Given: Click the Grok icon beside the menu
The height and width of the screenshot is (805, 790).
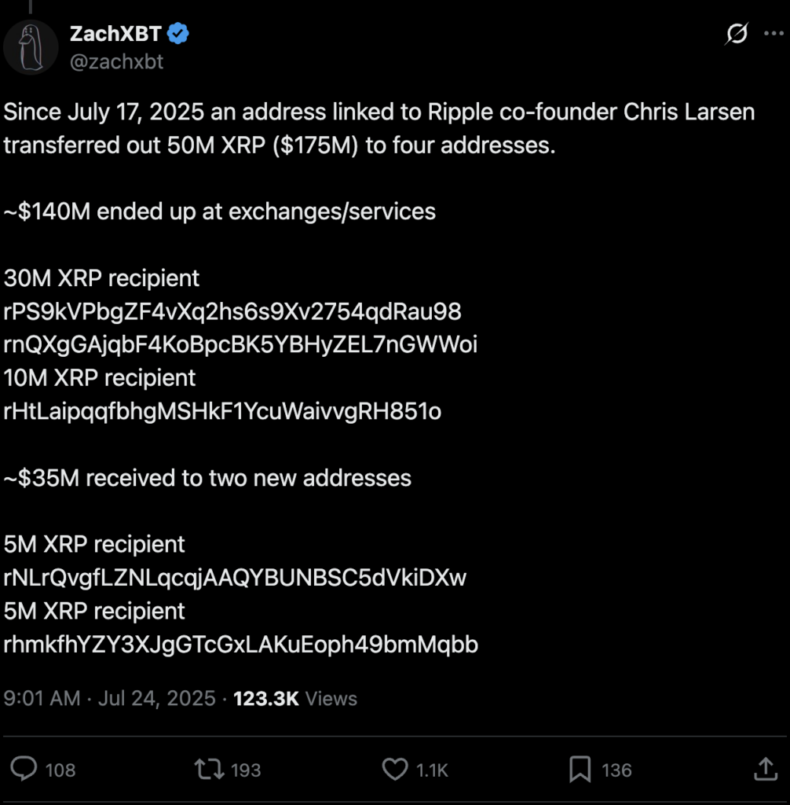Looking at the screenshot, I should click(x=736, y=35).
